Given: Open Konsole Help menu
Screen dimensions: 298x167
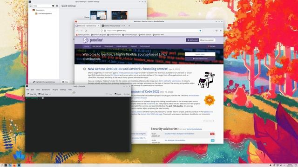Looking at the screenshot, I should (70, 90).
